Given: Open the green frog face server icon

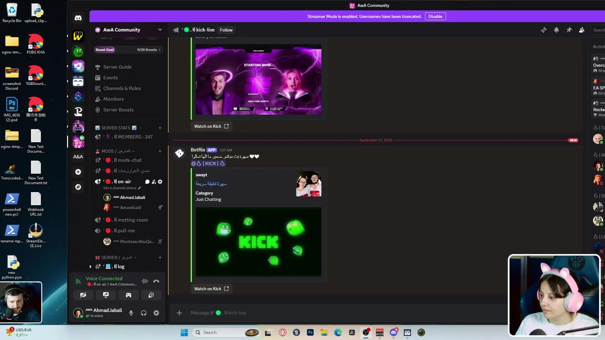Looking at the screenshot, I should (x=78, y=51).
